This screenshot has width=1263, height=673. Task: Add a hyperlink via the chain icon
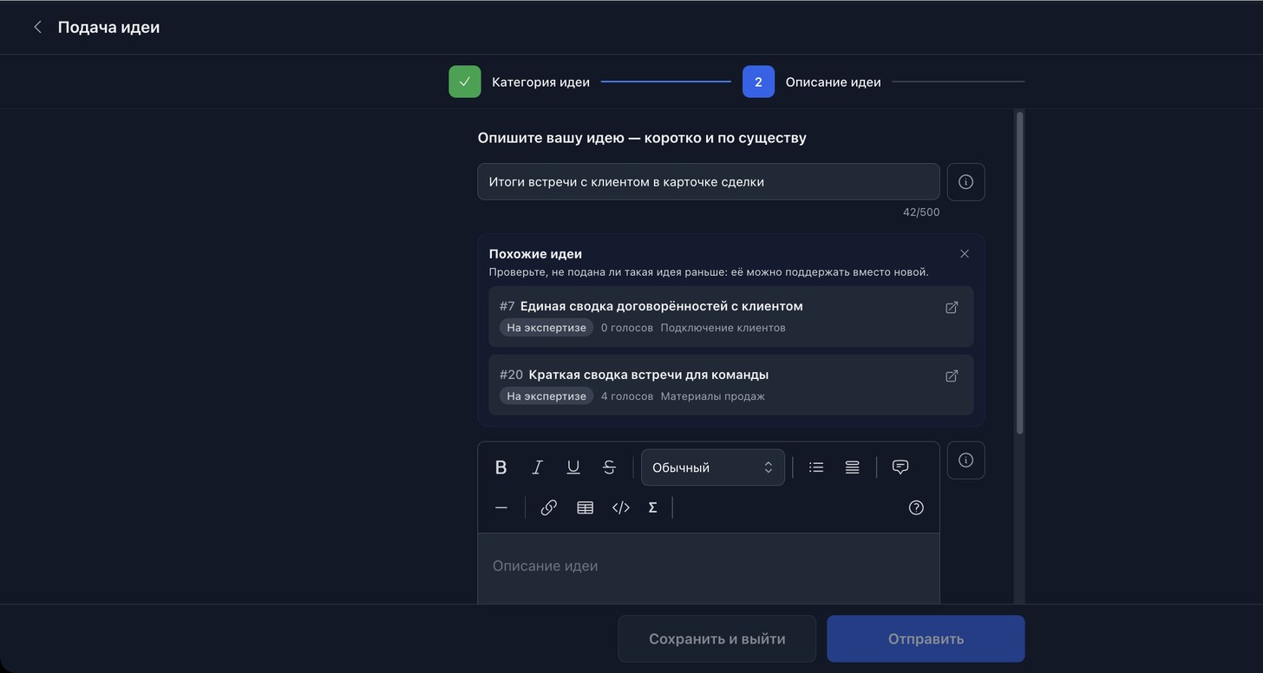point(548,508)
